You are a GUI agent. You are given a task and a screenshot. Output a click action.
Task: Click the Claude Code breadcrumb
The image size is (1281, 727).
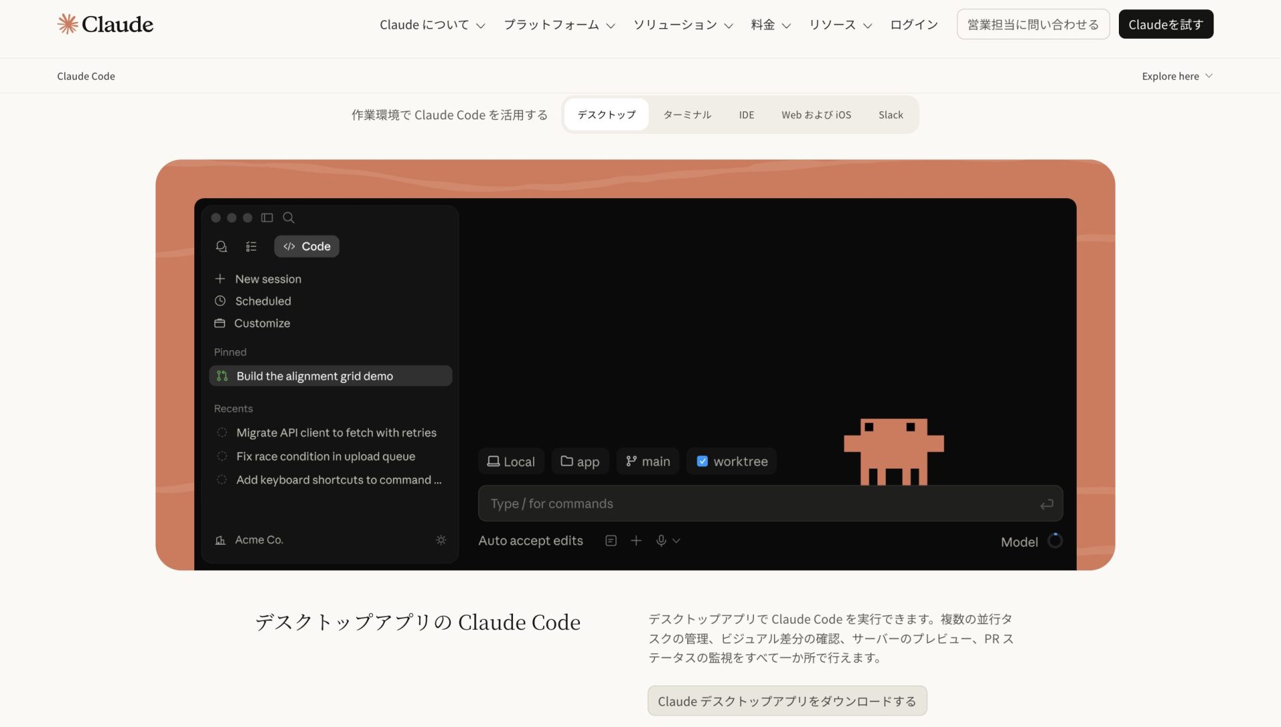point(86,76)
